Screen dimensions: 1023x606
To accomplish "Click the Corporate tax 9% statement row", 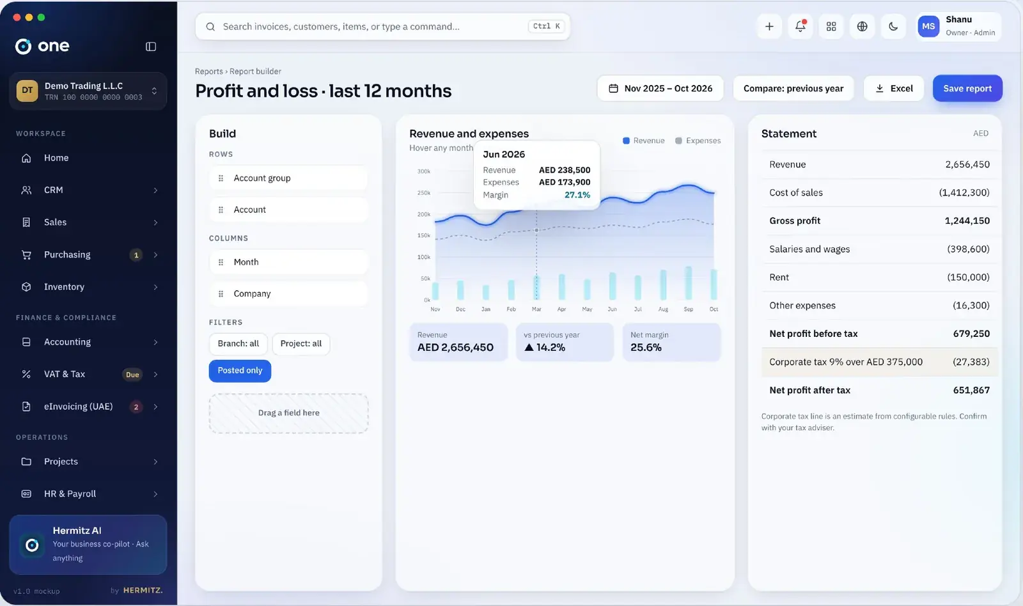I will [x=879, y=362].
